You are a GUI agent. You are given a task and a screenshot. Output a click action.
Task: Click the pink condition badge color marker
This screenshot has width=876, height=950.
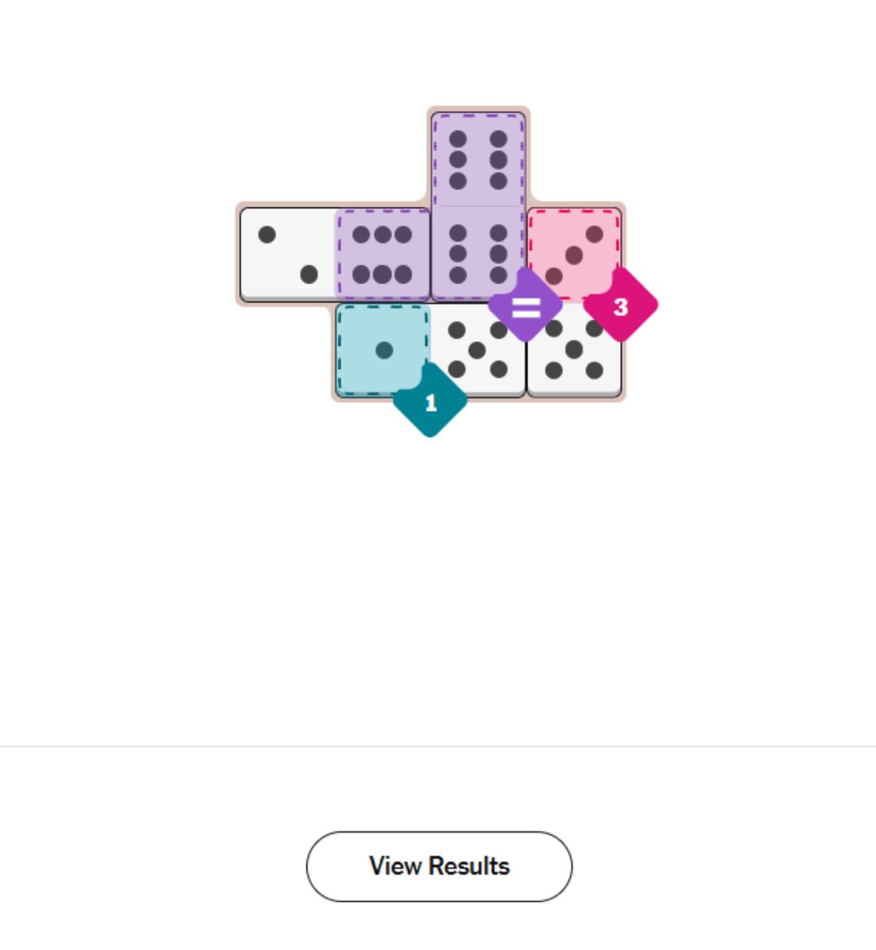click(x=620, y=306)
